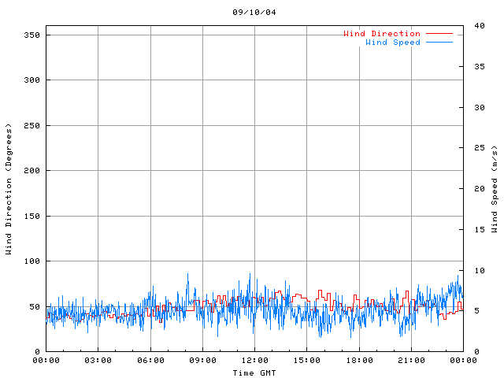
Task: Click the 06:00 time axis label
Action: click(x=150, y=361)
